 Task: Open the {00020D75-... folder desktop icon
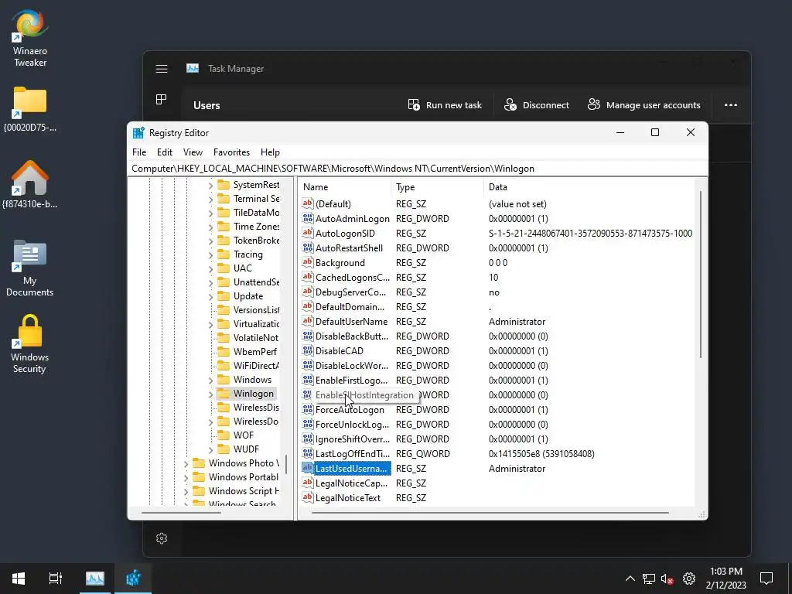(x=30, y=108)
